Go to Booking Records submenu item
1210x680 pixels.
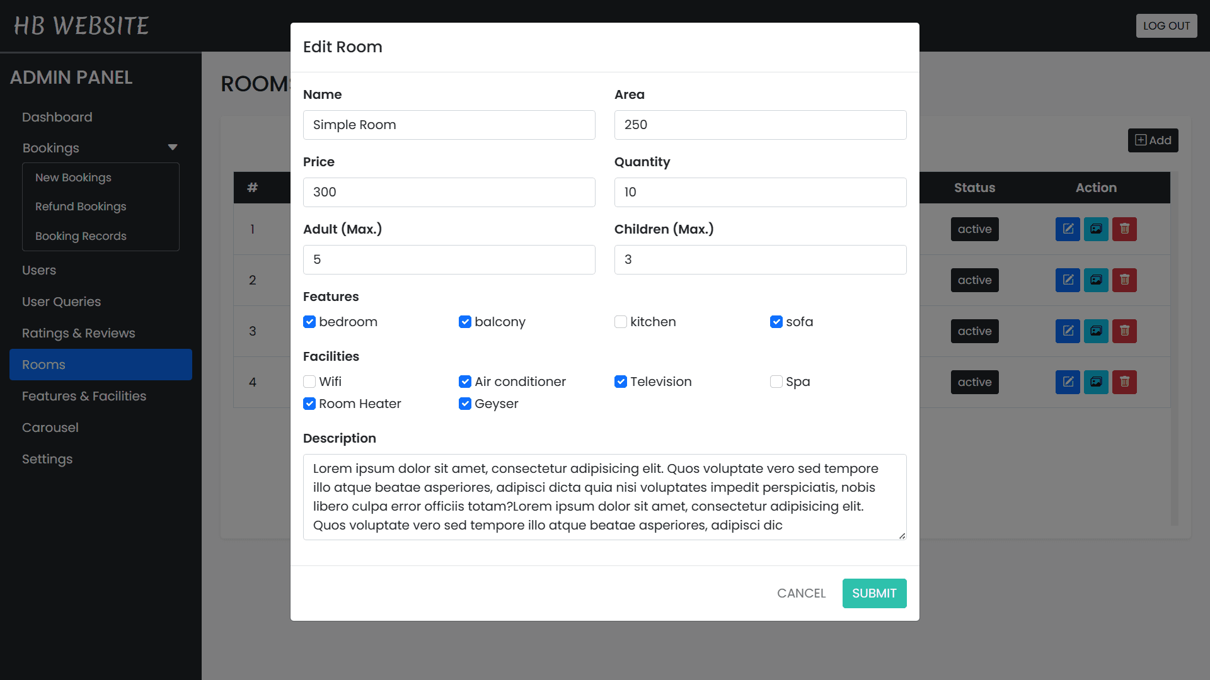click(x=81, y=236)
